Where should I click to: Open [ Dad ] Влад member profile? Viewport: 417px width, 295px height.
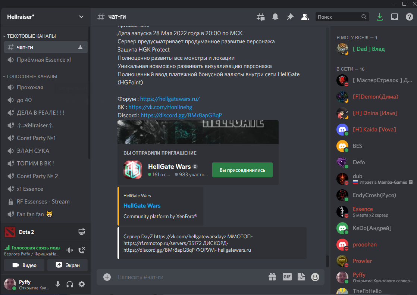(x=374, y=49)
